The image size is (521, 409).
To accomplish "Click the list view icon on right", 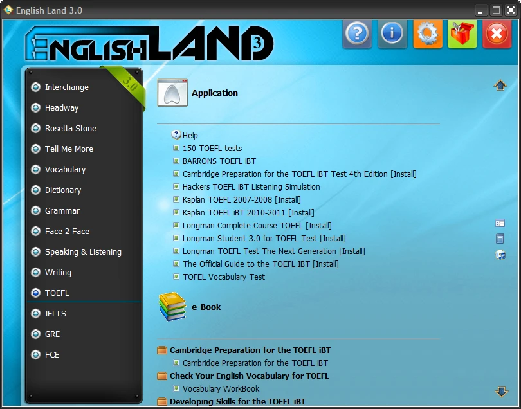I will 500,223.
